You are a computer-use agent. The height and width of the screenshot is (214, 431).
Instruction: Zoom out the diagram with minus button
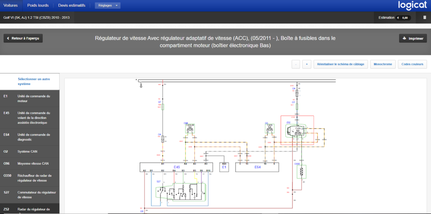point(296,64)
